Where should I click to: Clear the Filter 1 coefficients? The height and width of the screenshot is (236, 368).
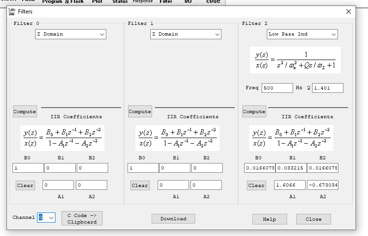pos(140,185)
